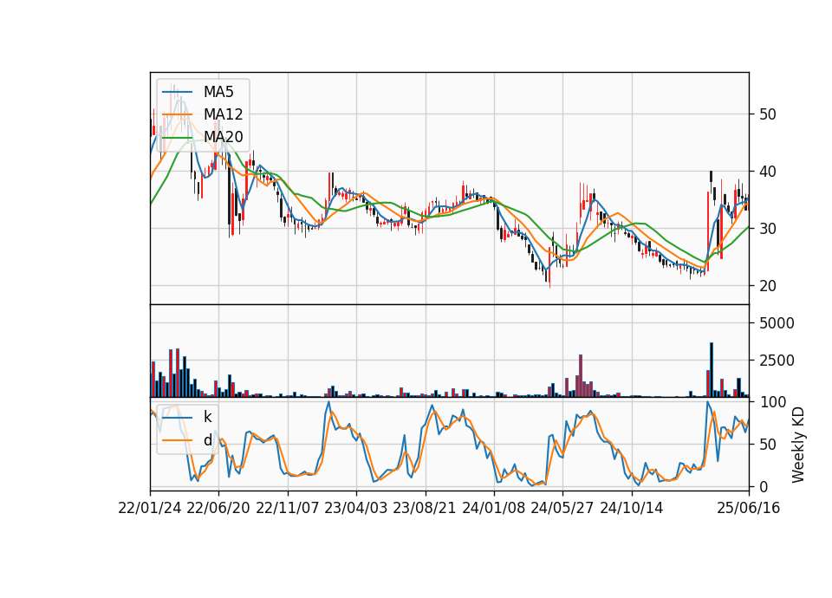Viewport: 832px width, 598px height.
Task: Click the tallest volume bar in 2025
Action: 711,370
